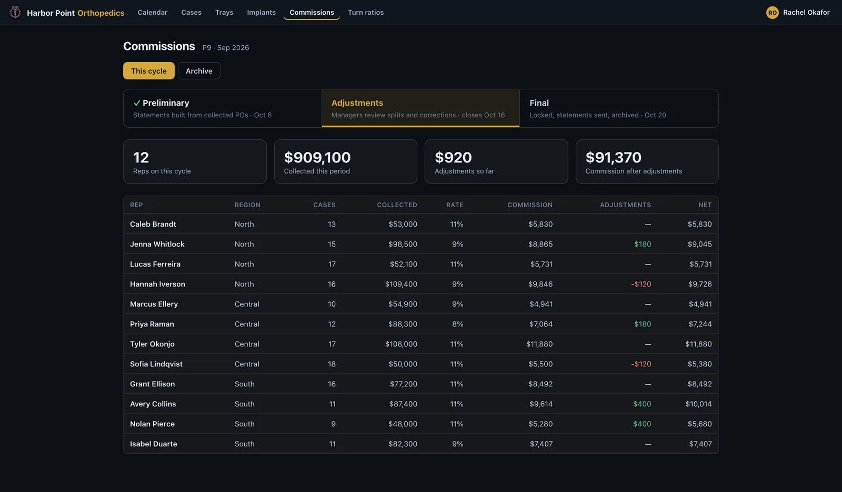Sort by the NET column header
The image size is (842, 492).
[705, 205]
